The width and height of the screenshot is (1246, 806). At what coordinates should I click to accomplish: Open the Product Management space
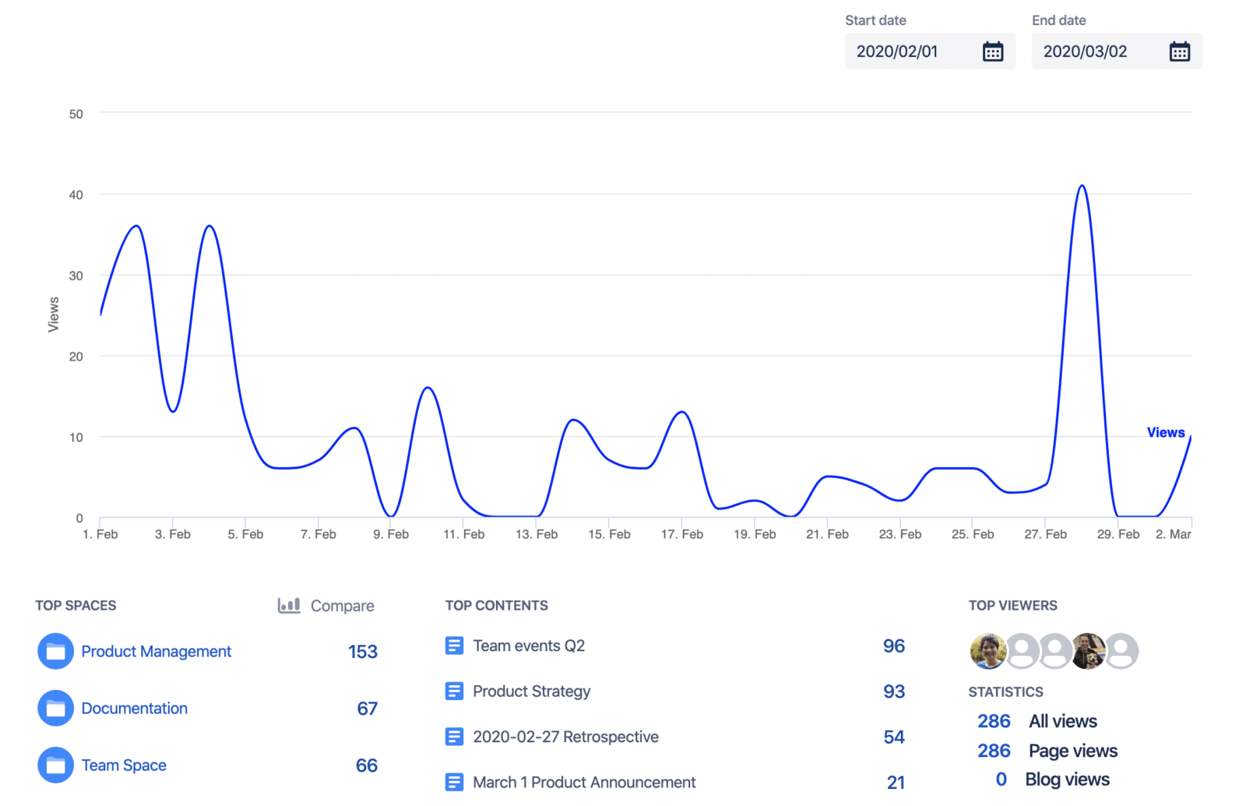point(156,651)
